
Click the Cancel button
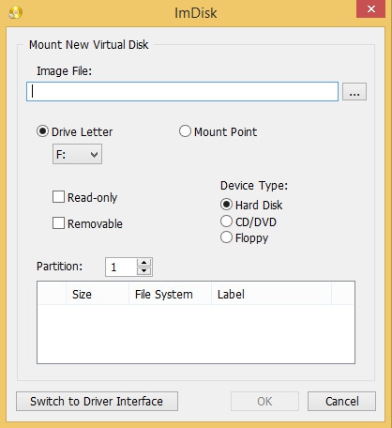(341, 402)
